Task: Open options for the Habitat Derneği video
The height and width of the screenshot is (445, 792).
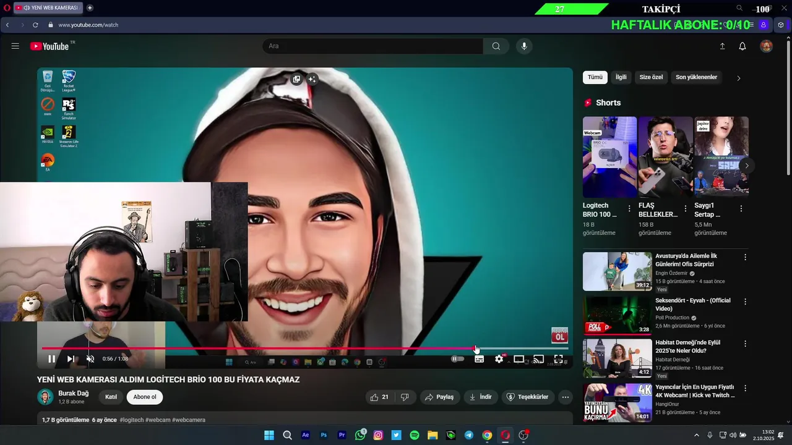Action: click(x=745, y=344)
